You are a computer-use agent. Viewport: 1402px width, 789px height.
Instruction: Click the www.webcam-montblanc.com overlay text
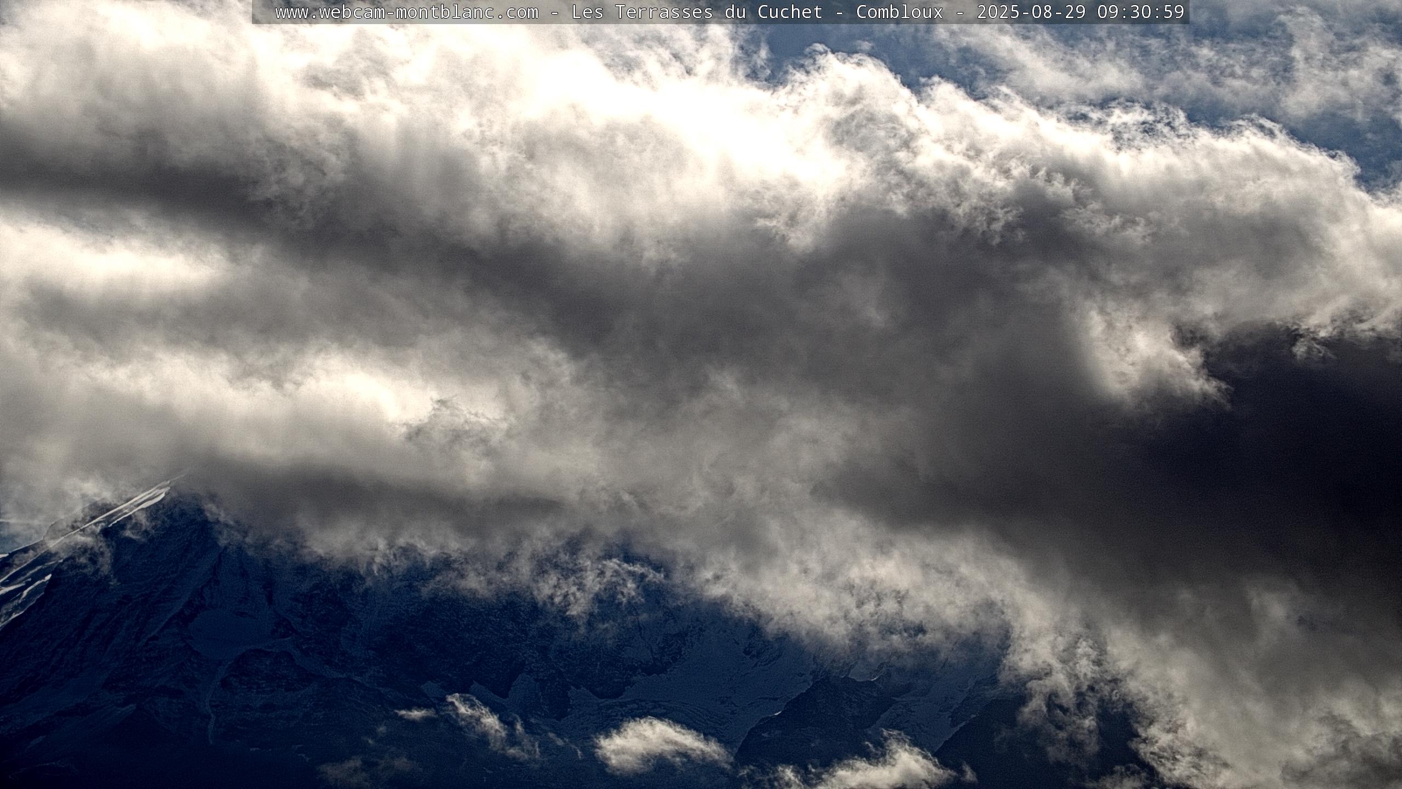point(407,12)
